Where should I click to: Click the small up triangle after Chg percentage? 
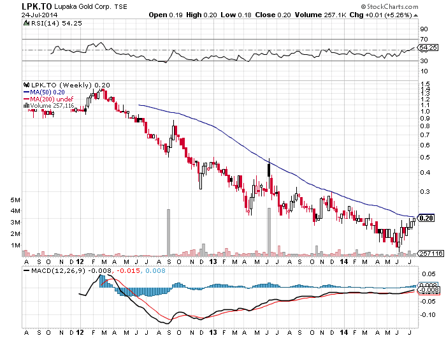[415, 15]
